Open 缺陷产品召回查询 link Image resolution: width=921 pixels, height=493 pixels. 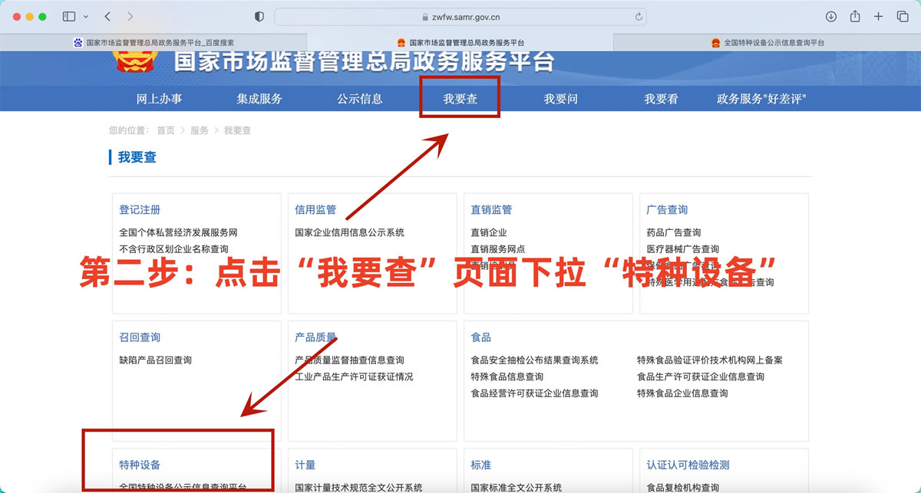[x=155, y=360]
